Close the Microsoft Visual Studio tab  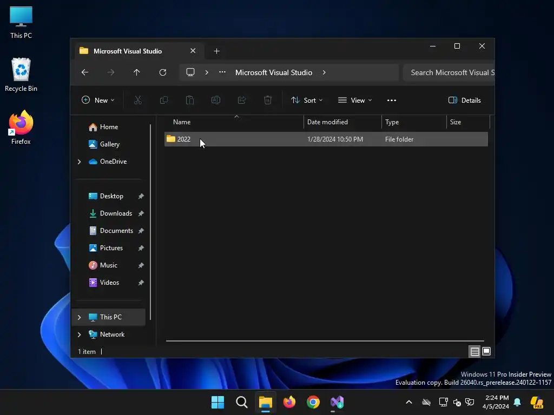point(193,51)
